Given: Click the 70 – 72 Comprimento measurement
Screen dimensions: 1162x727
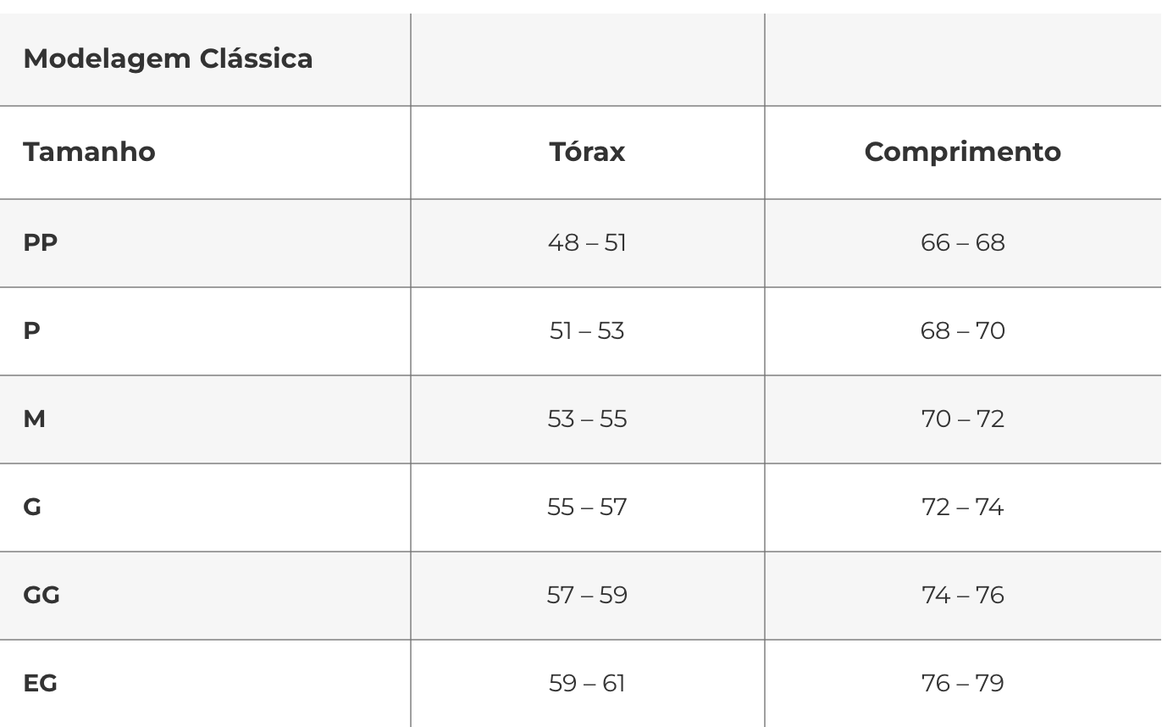Looking at the screenshot, I should (962, 419).
